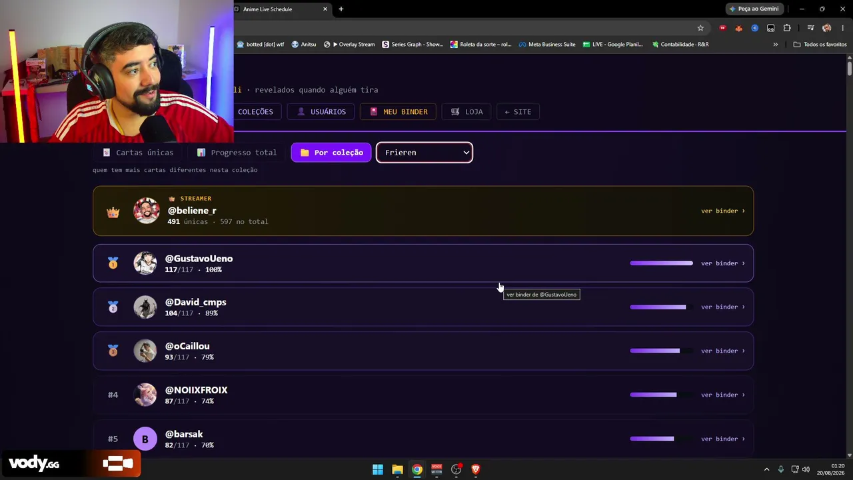Switch to the Cartas únicas filter

[x=138, y=153]
